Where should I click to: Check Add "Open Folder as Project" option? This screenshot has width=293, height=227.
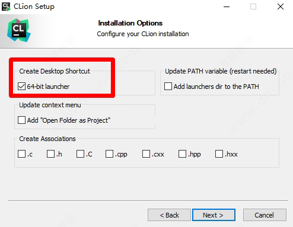point(21,120)
